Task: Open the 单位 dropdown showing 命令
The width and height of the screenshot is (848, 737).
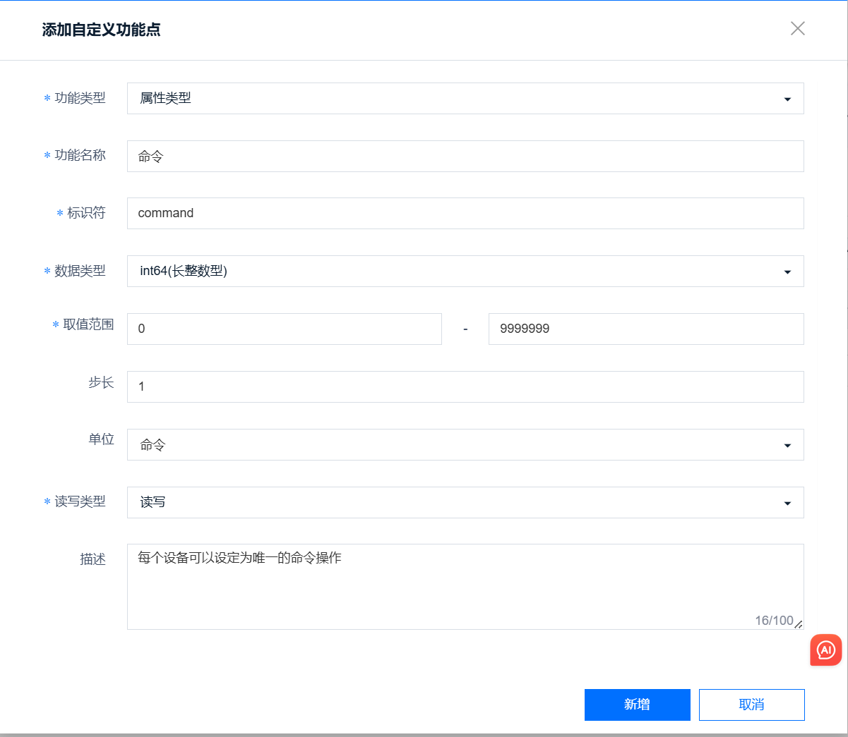Action: (465, 444)
